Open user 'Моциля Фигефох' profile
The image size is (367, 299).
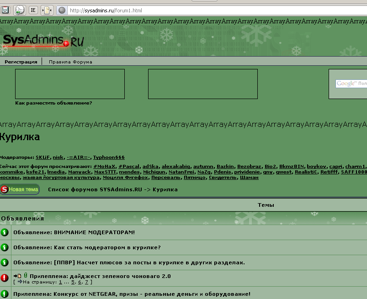pyautogui.click(x=125, y=178)
